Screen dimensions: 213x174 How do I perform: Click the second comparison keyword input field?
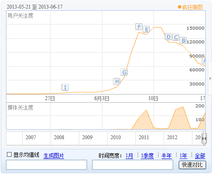[132, 165]
